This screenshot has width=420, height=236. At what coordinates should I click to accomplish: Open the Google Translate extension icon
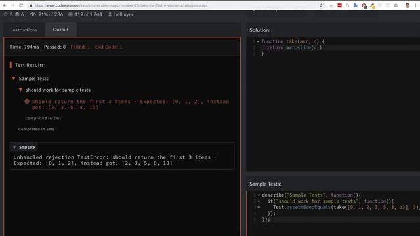click(356, 5)
